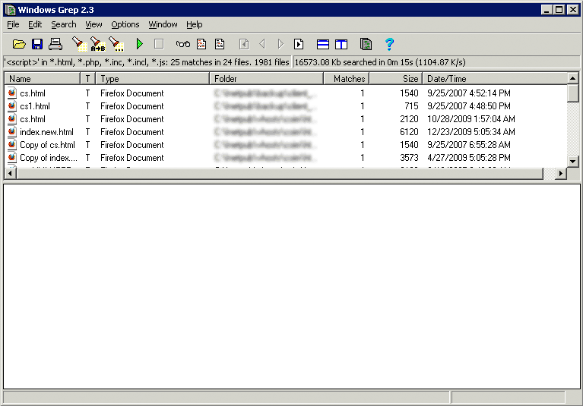The image size is (583, 406).
Task: Click the first match page icon
Action: pyautogui.click(x=244, y=44)
